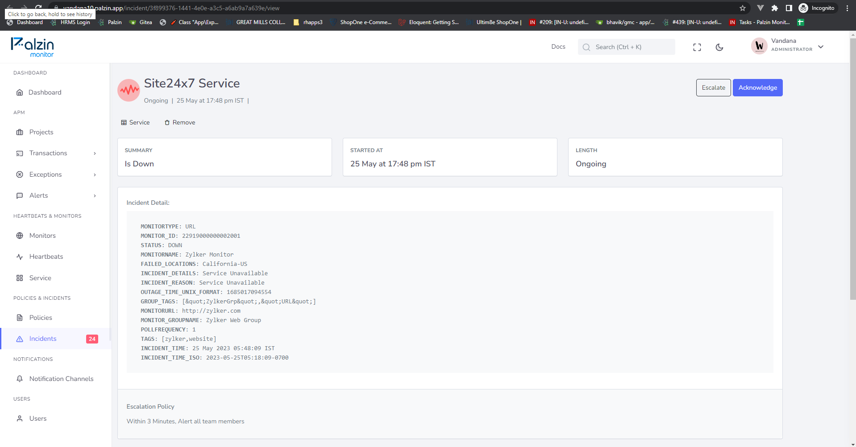Click the Vandana avatar image

[x=759, y=46]
